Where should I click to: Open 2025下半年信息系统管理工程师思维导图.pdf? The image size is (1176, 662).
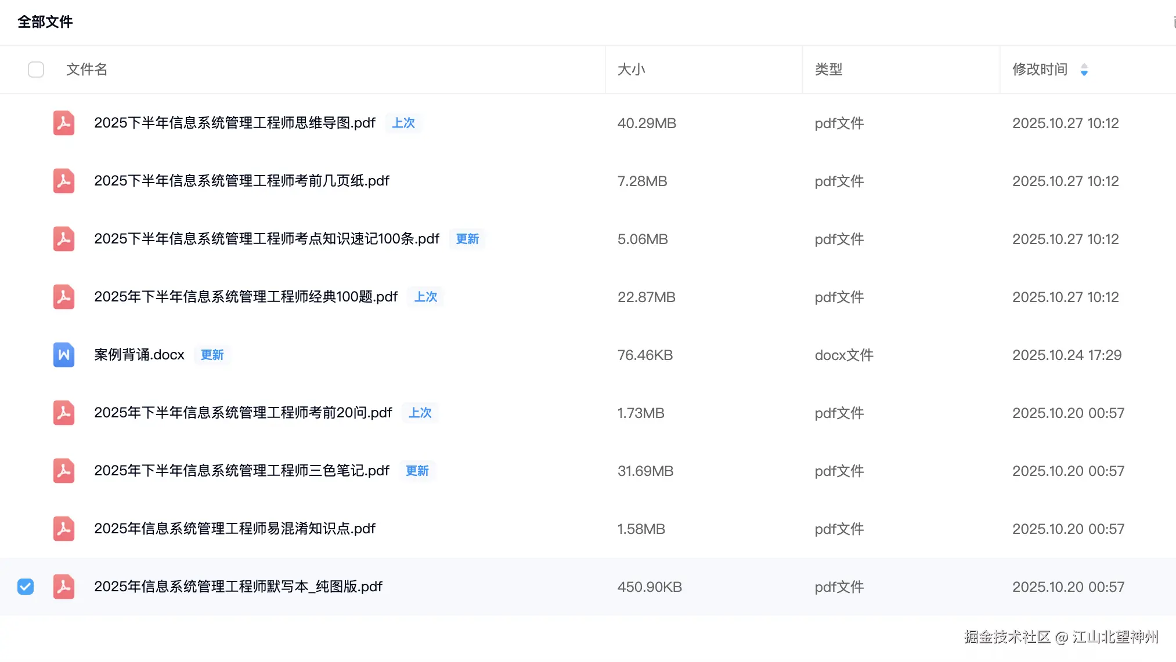click(235, 123)
